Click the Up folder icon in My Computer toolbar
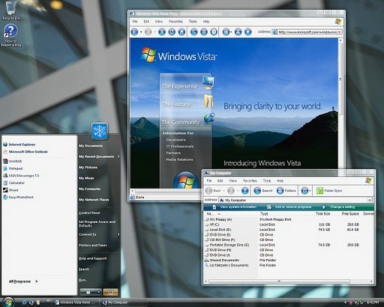This screenshot has width=384, height=307. point(245,191)
